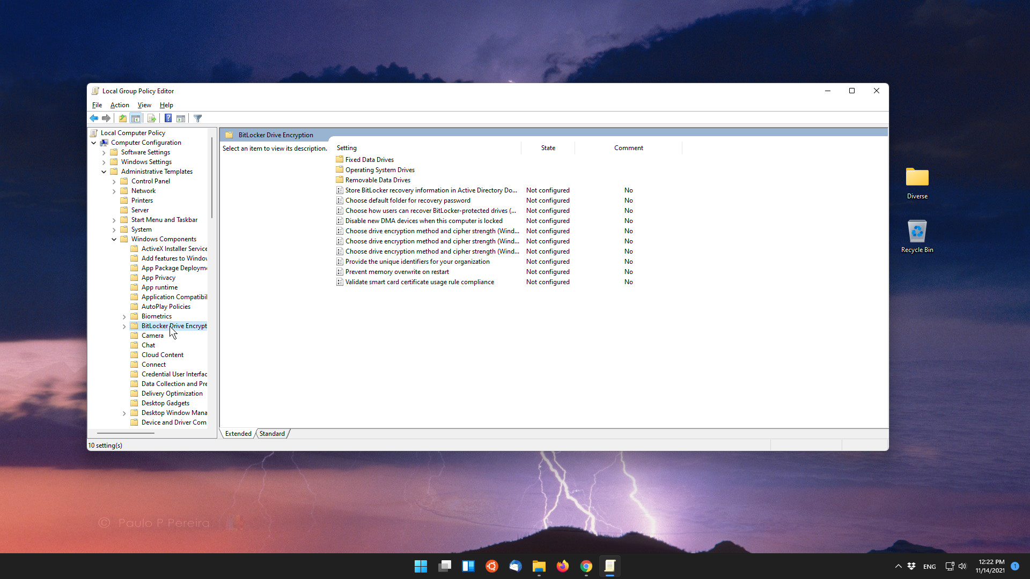
Task: Expand the Network tree node
Action: (x=114, y=191)
